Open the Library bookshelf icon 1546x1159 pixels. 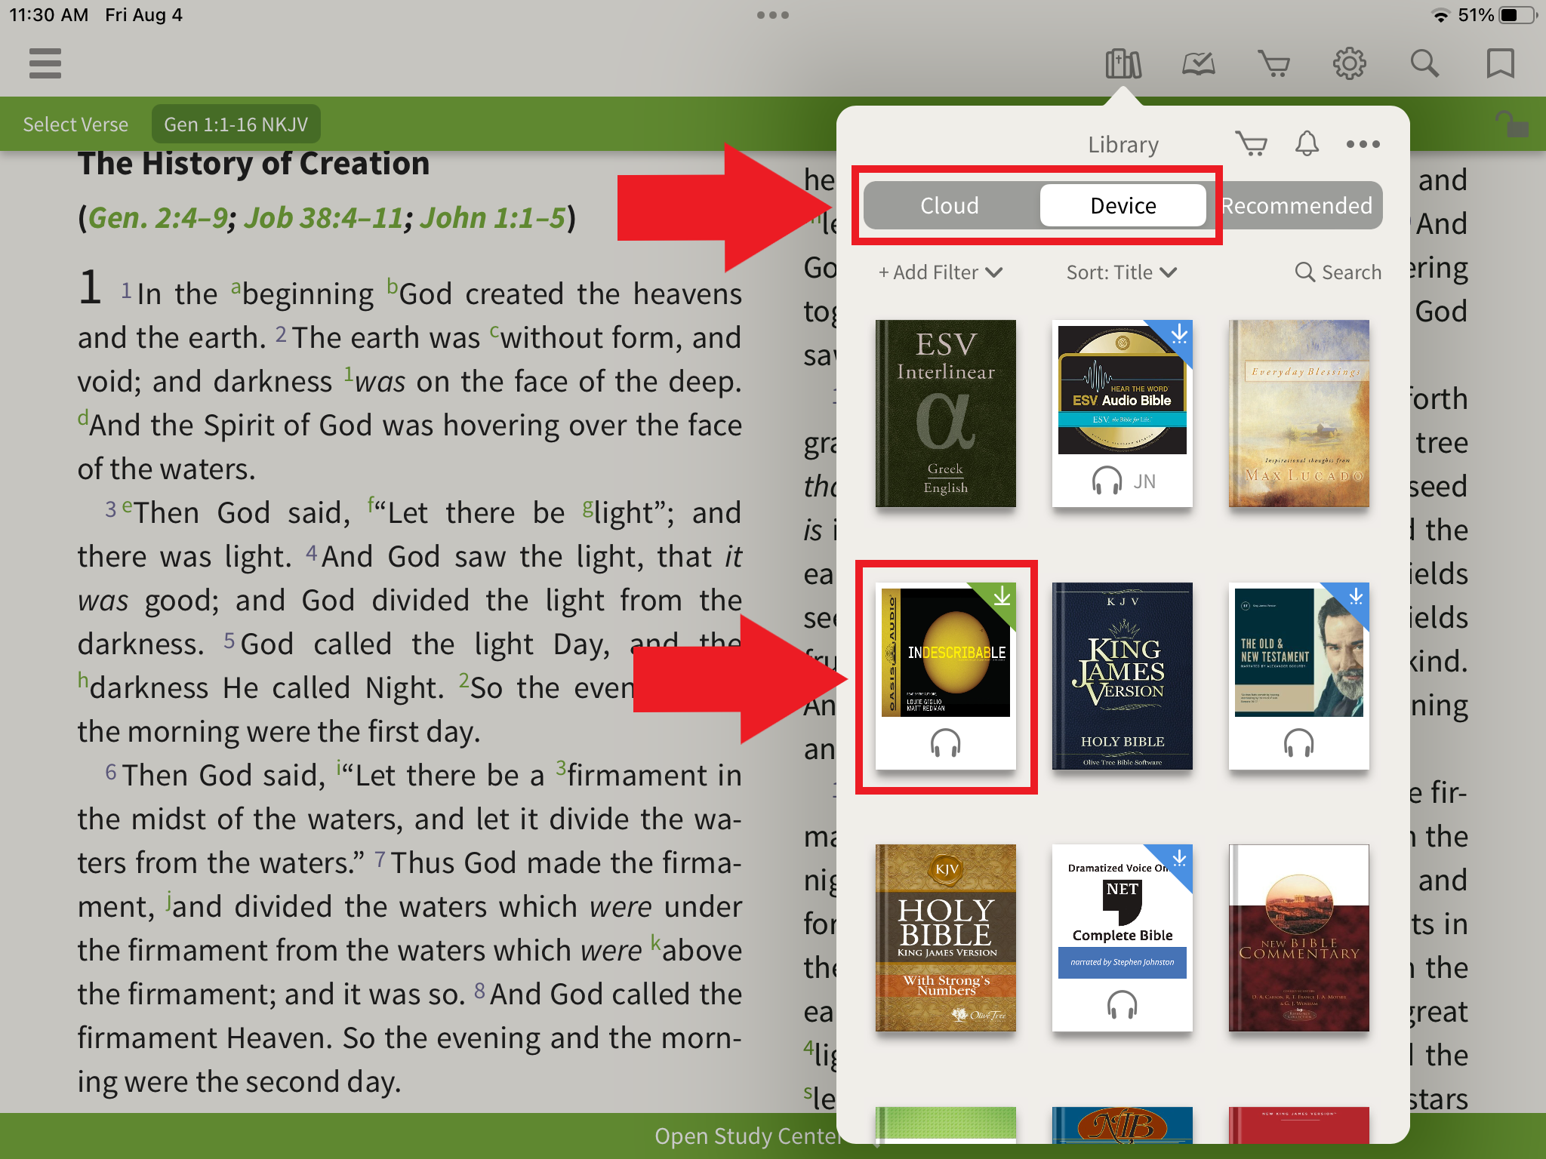pyautogui.click(x=1123, y=63)
